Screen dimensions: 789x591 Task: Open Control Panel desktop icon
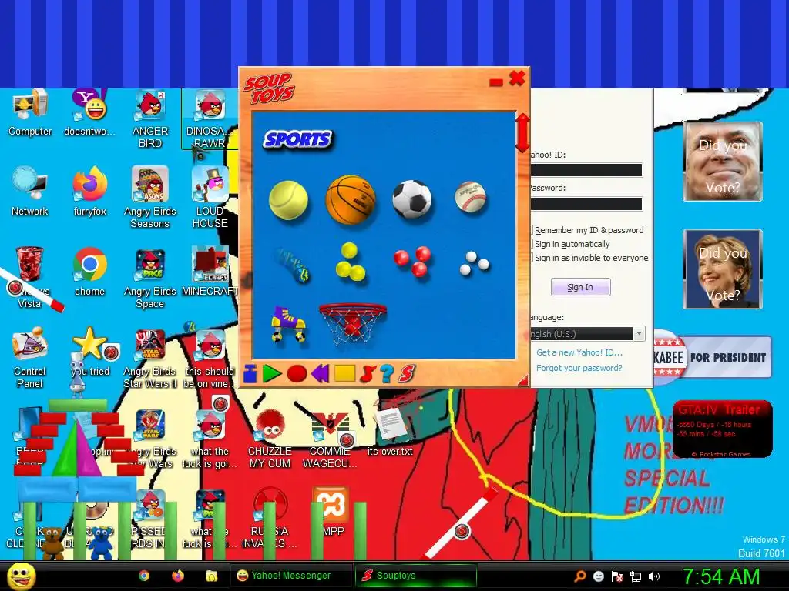pyautogui.click(x=30, y=358)
